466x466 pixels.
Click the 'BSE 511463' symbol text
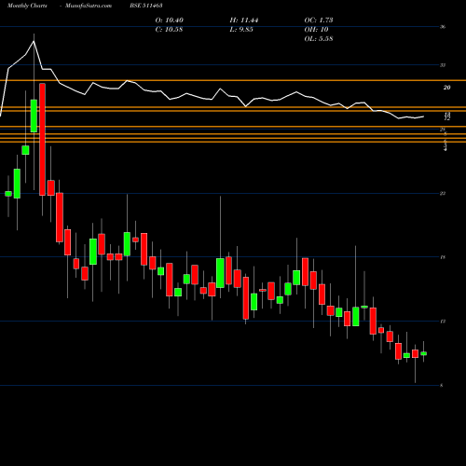click(x=146, y=6)
